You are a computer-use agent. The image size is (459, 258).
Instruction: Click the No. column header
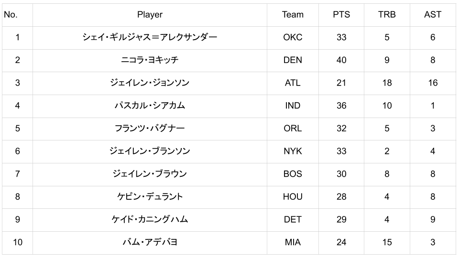(11, 14)
